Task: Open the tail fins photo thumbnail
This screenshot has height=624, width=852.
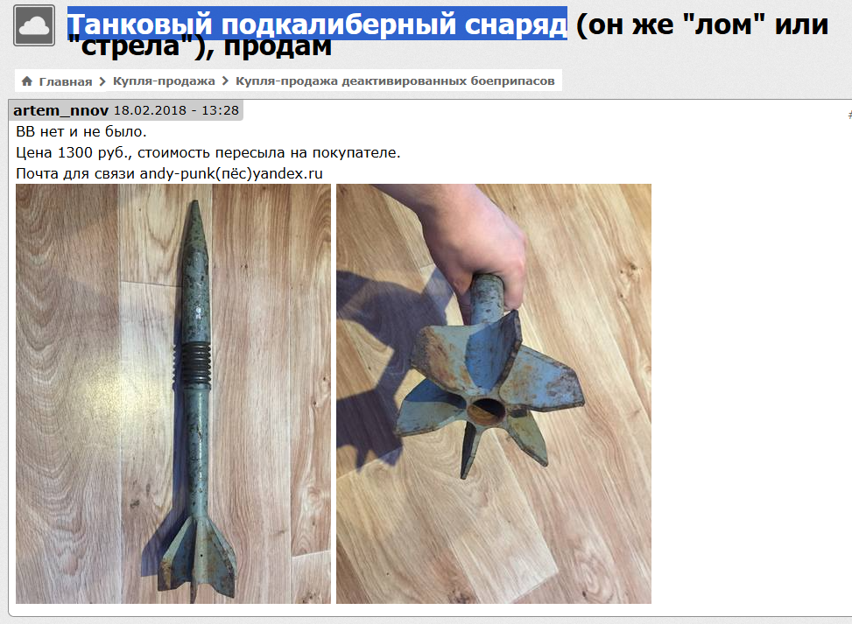Action: tap(493, 394)
